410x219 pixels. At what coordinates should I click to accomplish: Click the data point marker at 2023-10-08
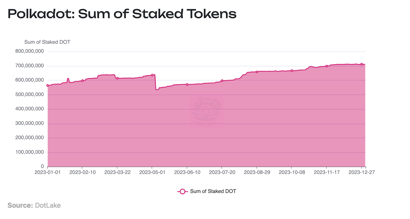[292, 71]
